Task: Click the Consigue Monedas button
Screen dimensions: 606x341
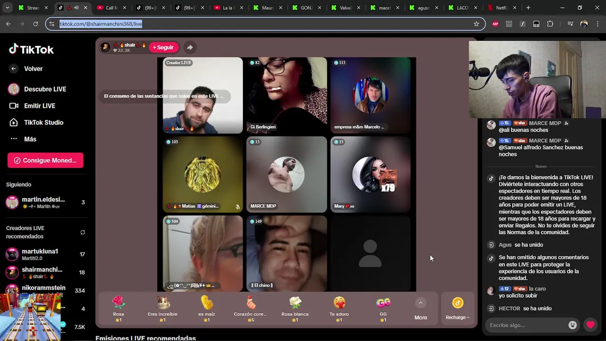Action: pyautogui.click(x=45, y=160)
